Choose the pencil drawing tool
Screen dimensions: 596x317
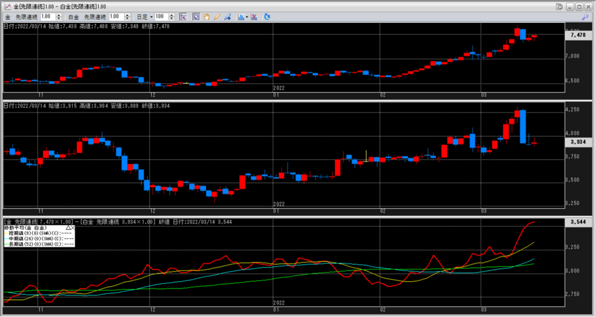(217, 17)
